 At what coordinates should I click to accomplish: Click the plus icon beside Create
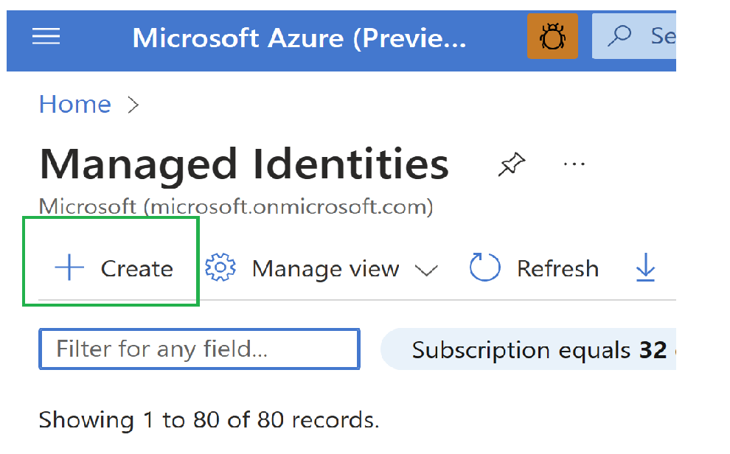69,268
